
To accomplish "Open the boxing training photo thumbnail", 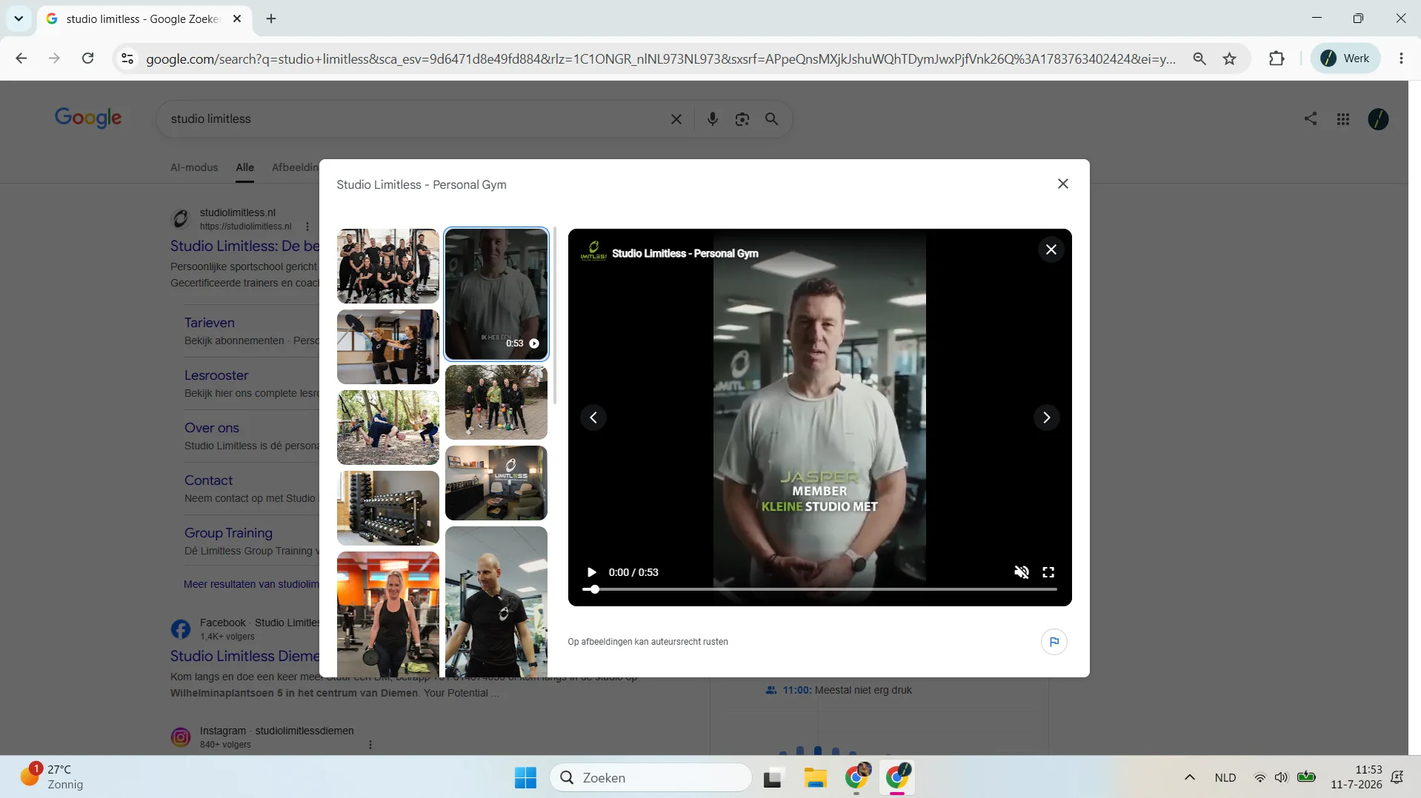I will pos(388,346).
